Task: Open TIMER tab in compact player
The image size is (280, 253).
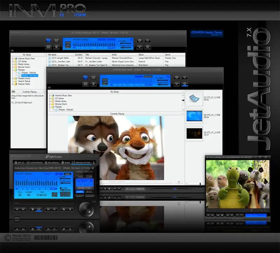Action: pos(80,177)
